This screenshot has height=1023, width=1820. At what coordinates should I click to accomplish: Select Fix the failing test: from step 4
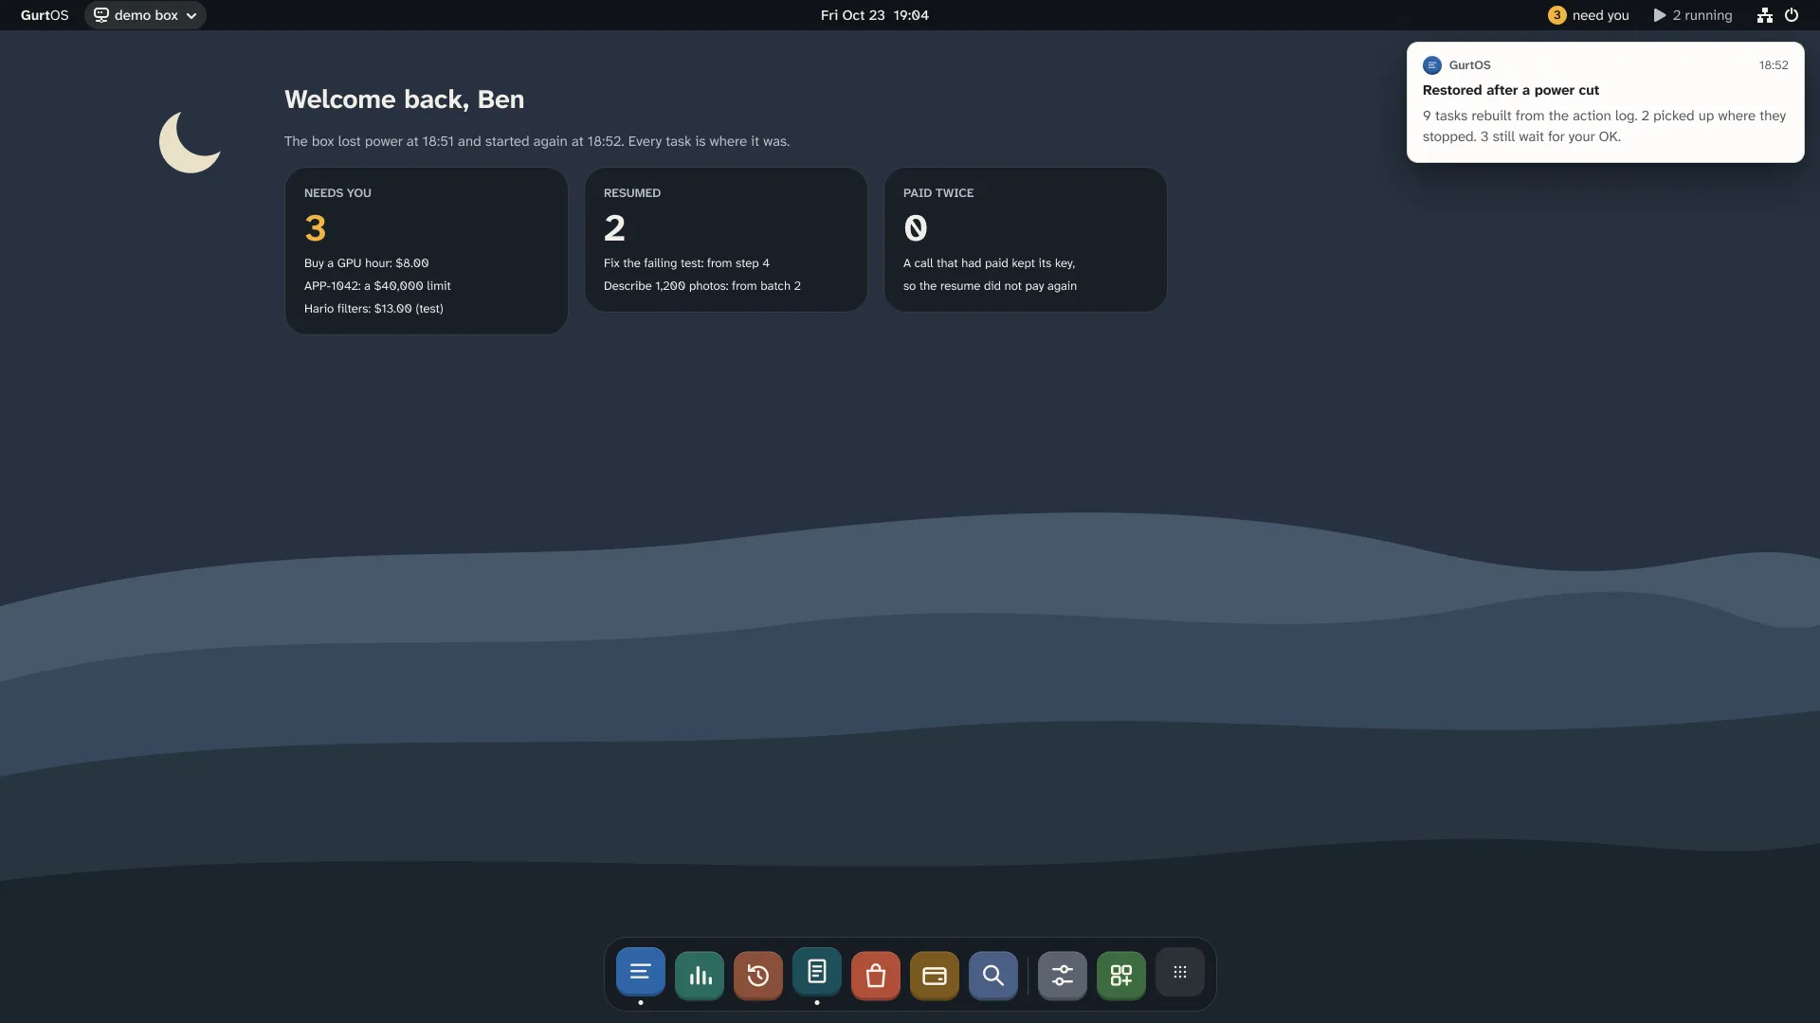coord(686,263)
